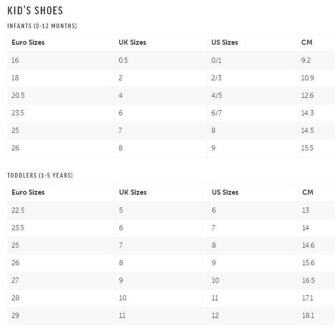Screen dimensions: 335x328
Task: Select toddler Euro size 27 cell
Action: (15, 280)
